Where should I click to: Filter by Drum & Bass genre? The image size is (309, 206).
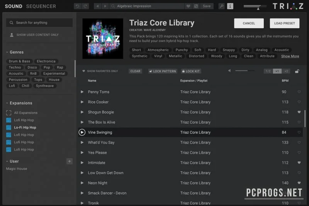pyautogui.click(x=19, y=61)
